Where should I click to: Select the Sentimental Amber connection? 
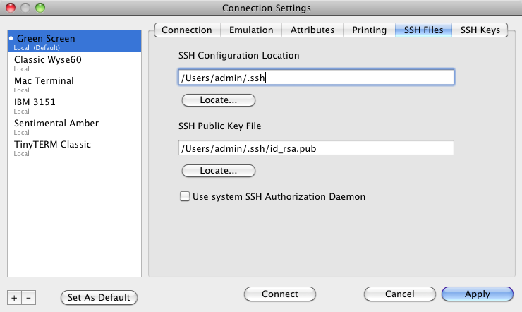coord(56,124)
